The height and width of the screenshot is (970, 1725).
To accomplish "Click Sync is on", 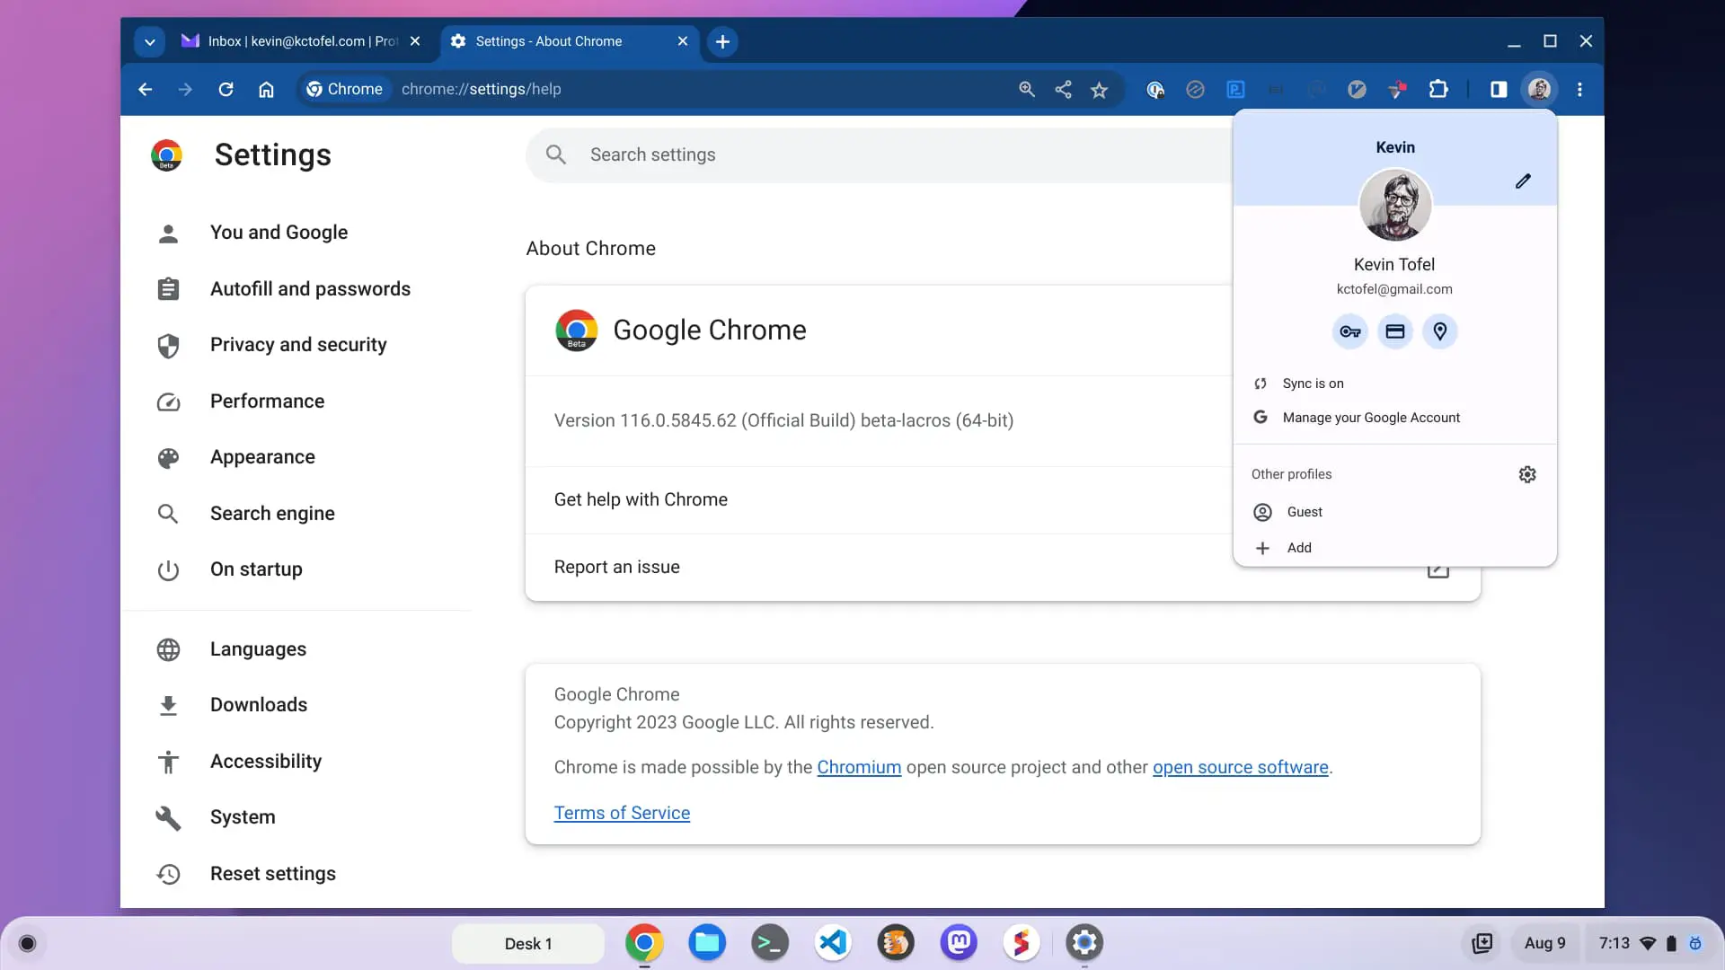I will (x=1395, y=384).
